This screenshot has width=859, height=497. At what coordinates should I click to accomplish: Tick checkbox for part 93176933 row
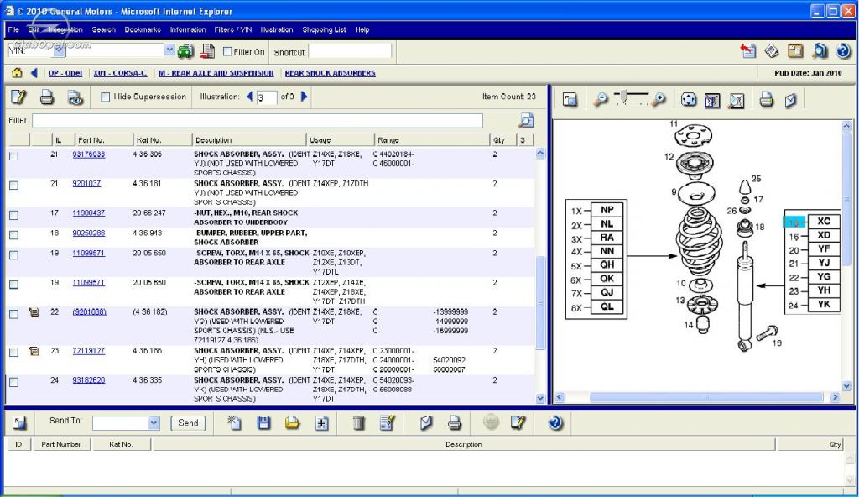pos(13,156)
